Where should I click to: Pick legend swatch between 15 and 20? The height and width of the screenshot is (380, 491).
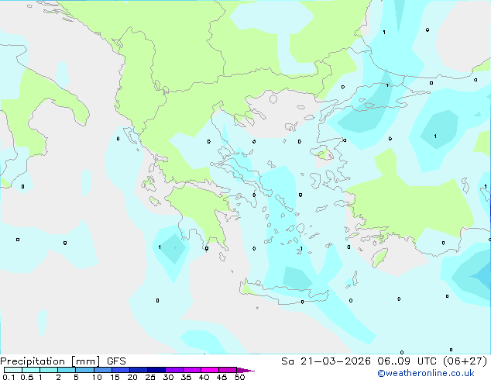(121, 370)
